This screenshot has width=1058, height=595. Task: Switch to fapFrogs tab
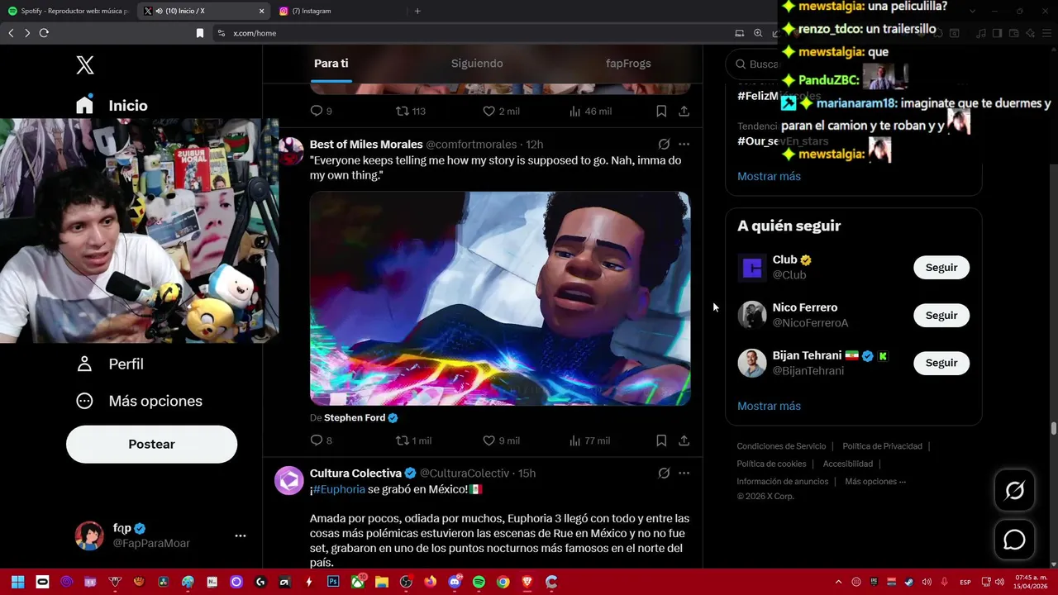pos(628,64)
